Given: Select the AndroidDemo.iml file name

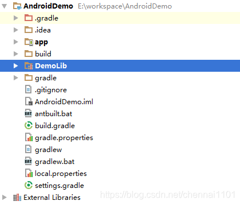Looking at the screenshot, I should coord(64,102).
